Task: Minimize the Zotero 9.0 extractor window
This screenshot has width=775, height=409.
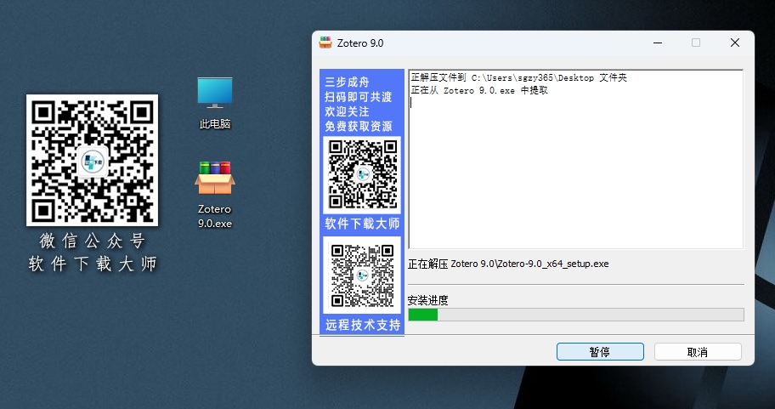Action: (x=658, y=43)
